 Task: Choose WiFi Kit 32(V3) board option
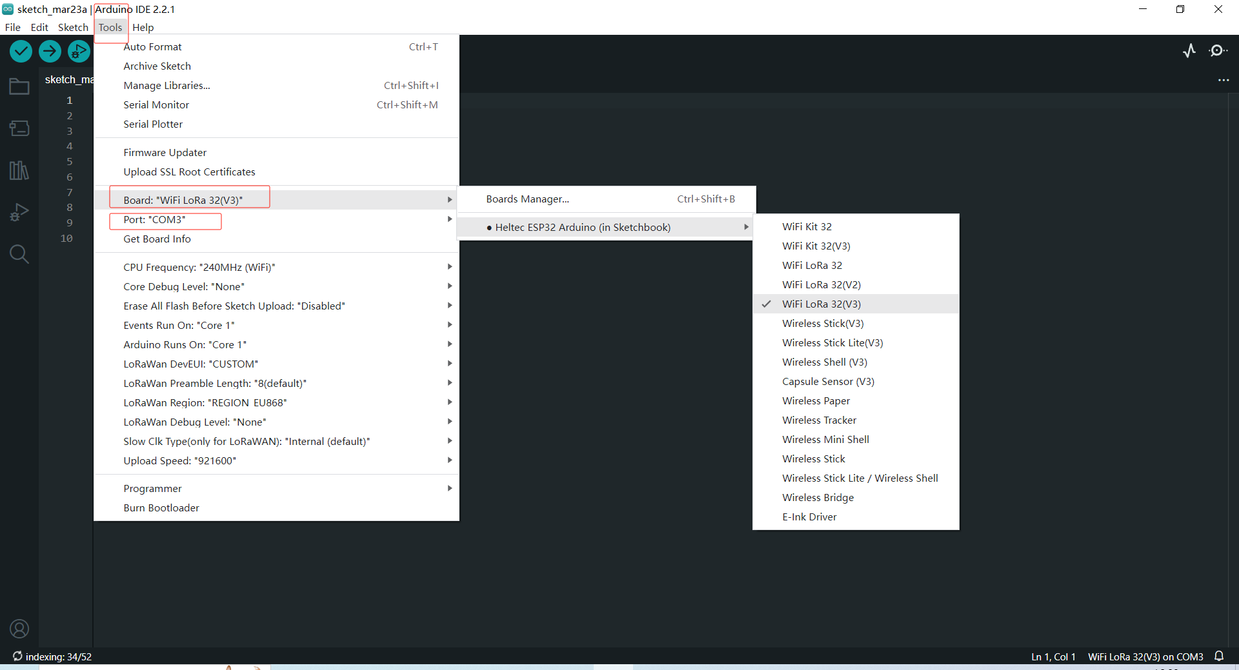[816, 246]
